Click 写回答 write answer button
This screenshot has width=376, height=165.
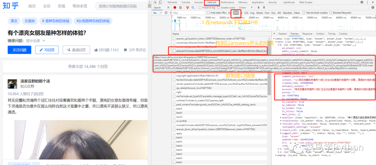point(47,50)
